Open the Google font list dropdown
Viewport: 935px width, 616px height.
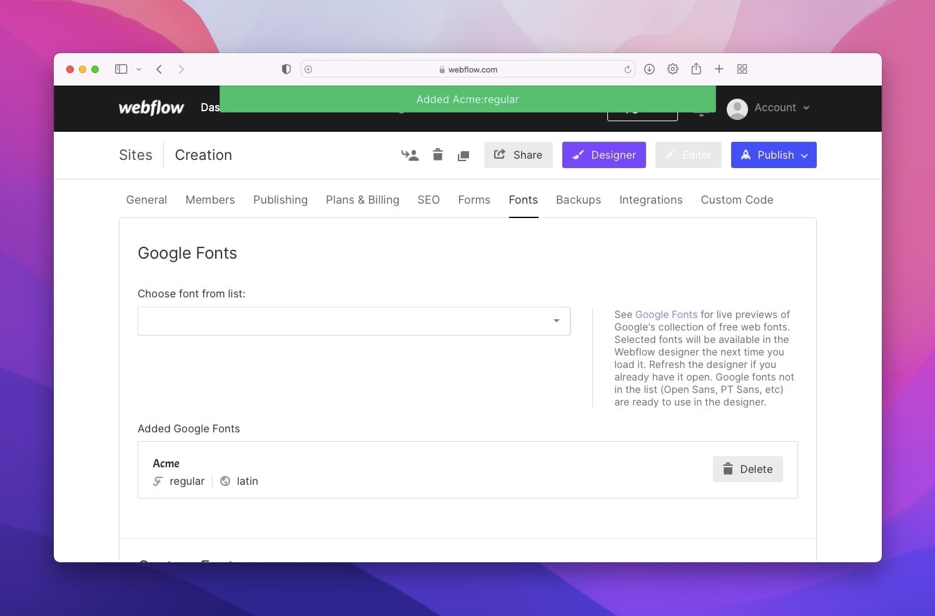click(354, 321)
